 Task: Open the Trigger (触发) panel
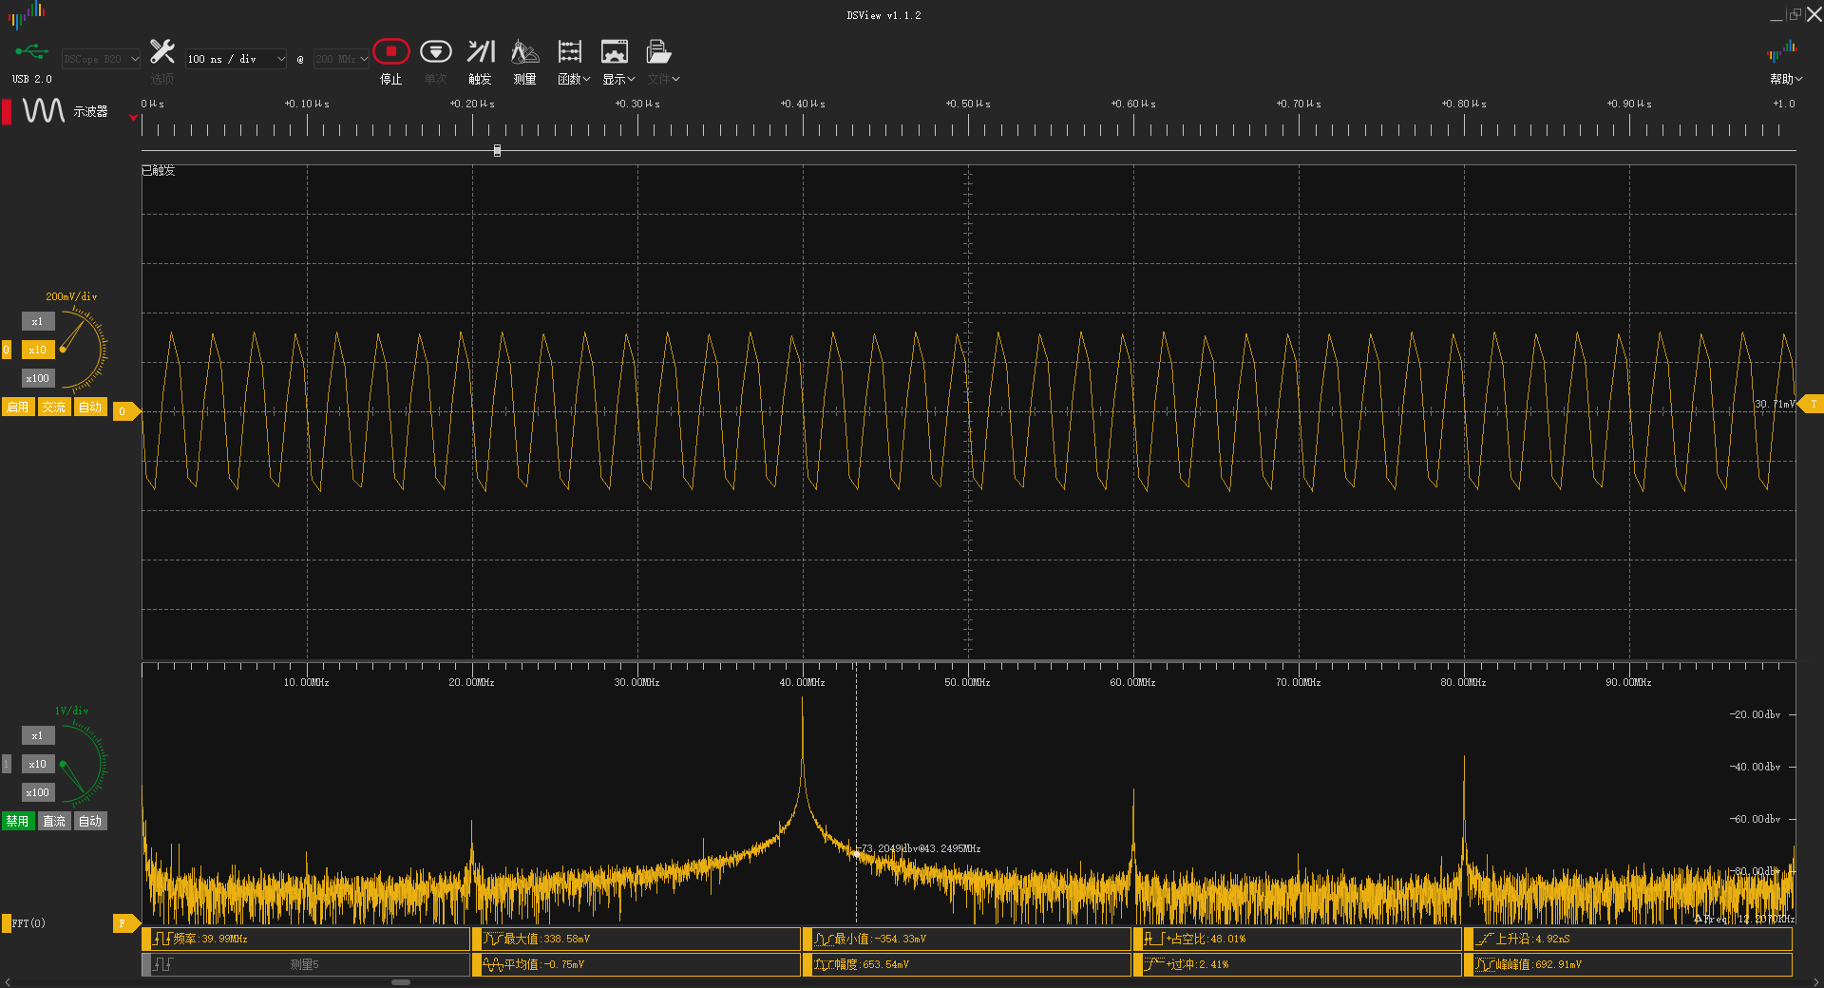481,51
